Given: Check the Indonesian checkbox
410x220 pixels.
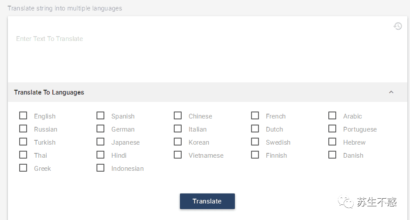Looking at the screenshot, I should [100, 168].
